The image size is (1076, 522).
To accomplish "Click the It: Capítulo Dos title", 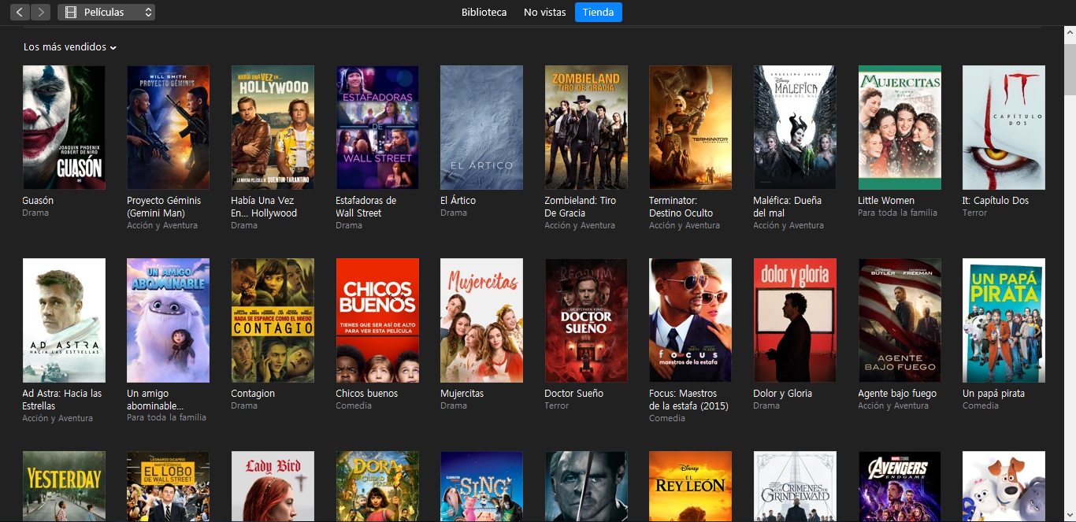I will click(x=996, y=201).
